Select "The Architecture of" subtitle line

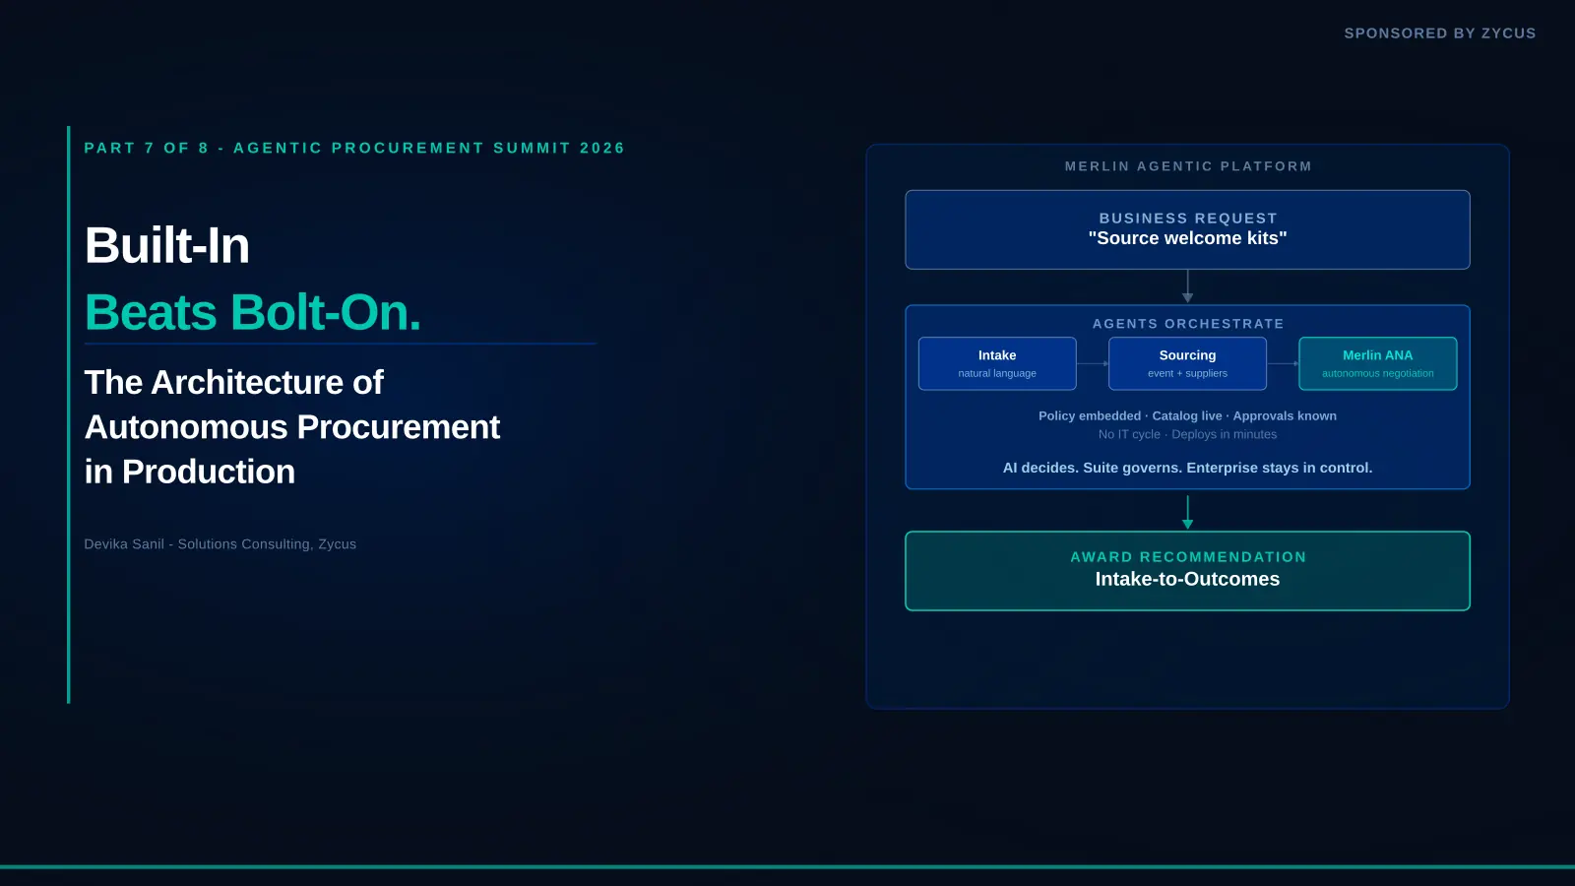pos(233,382)
